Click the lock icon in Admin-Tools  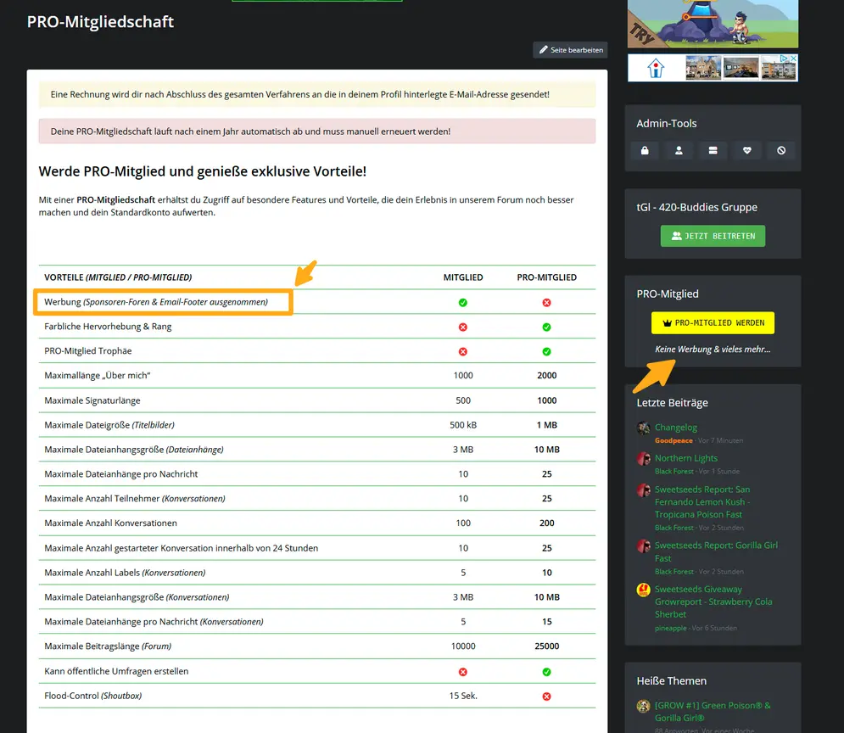[x=645, y=151]
